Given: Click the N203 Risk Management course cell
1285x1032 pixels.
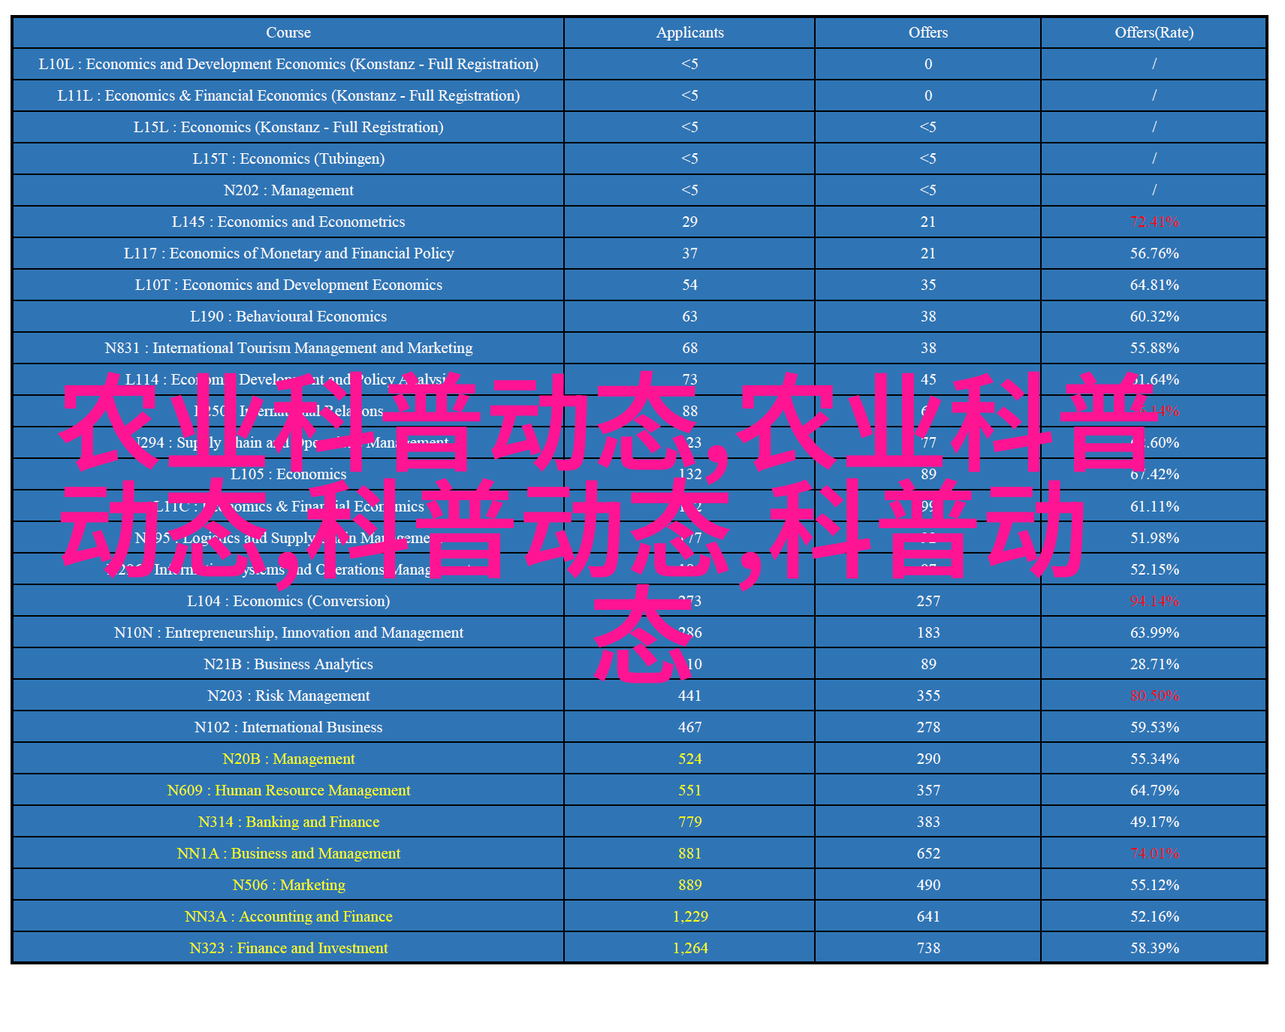Looking at the screenshot, I should coord(288,696).
